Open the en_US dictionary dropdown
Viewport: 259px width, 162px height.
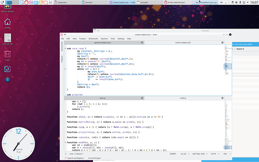click(185, 154)
